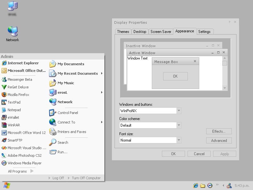This screenshot has width=253, height=190.
Task: Open the Font size dropdown
Action: [x=179, y=140]
